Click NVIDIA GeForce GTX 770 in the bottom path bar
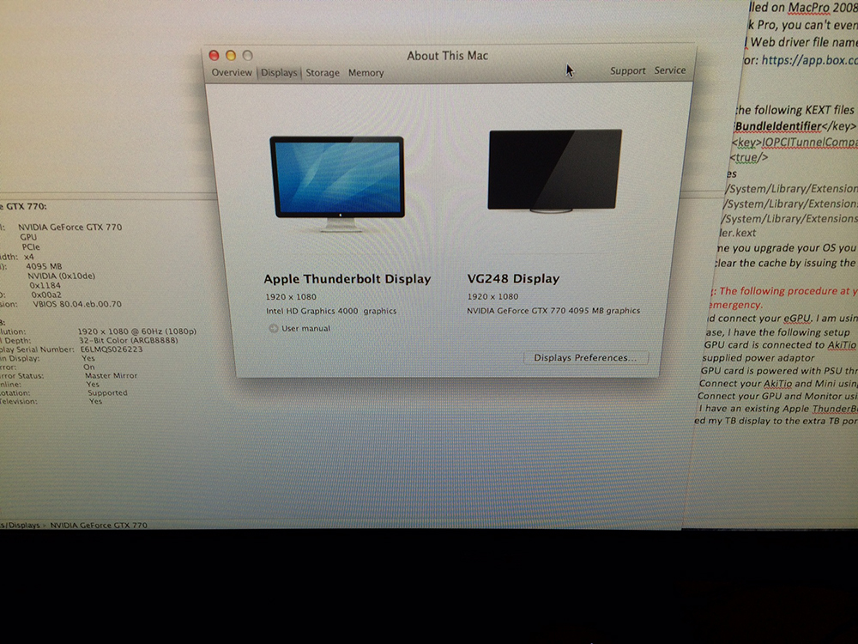This screenshot has height=644, width=858. [x=99, y=526]
